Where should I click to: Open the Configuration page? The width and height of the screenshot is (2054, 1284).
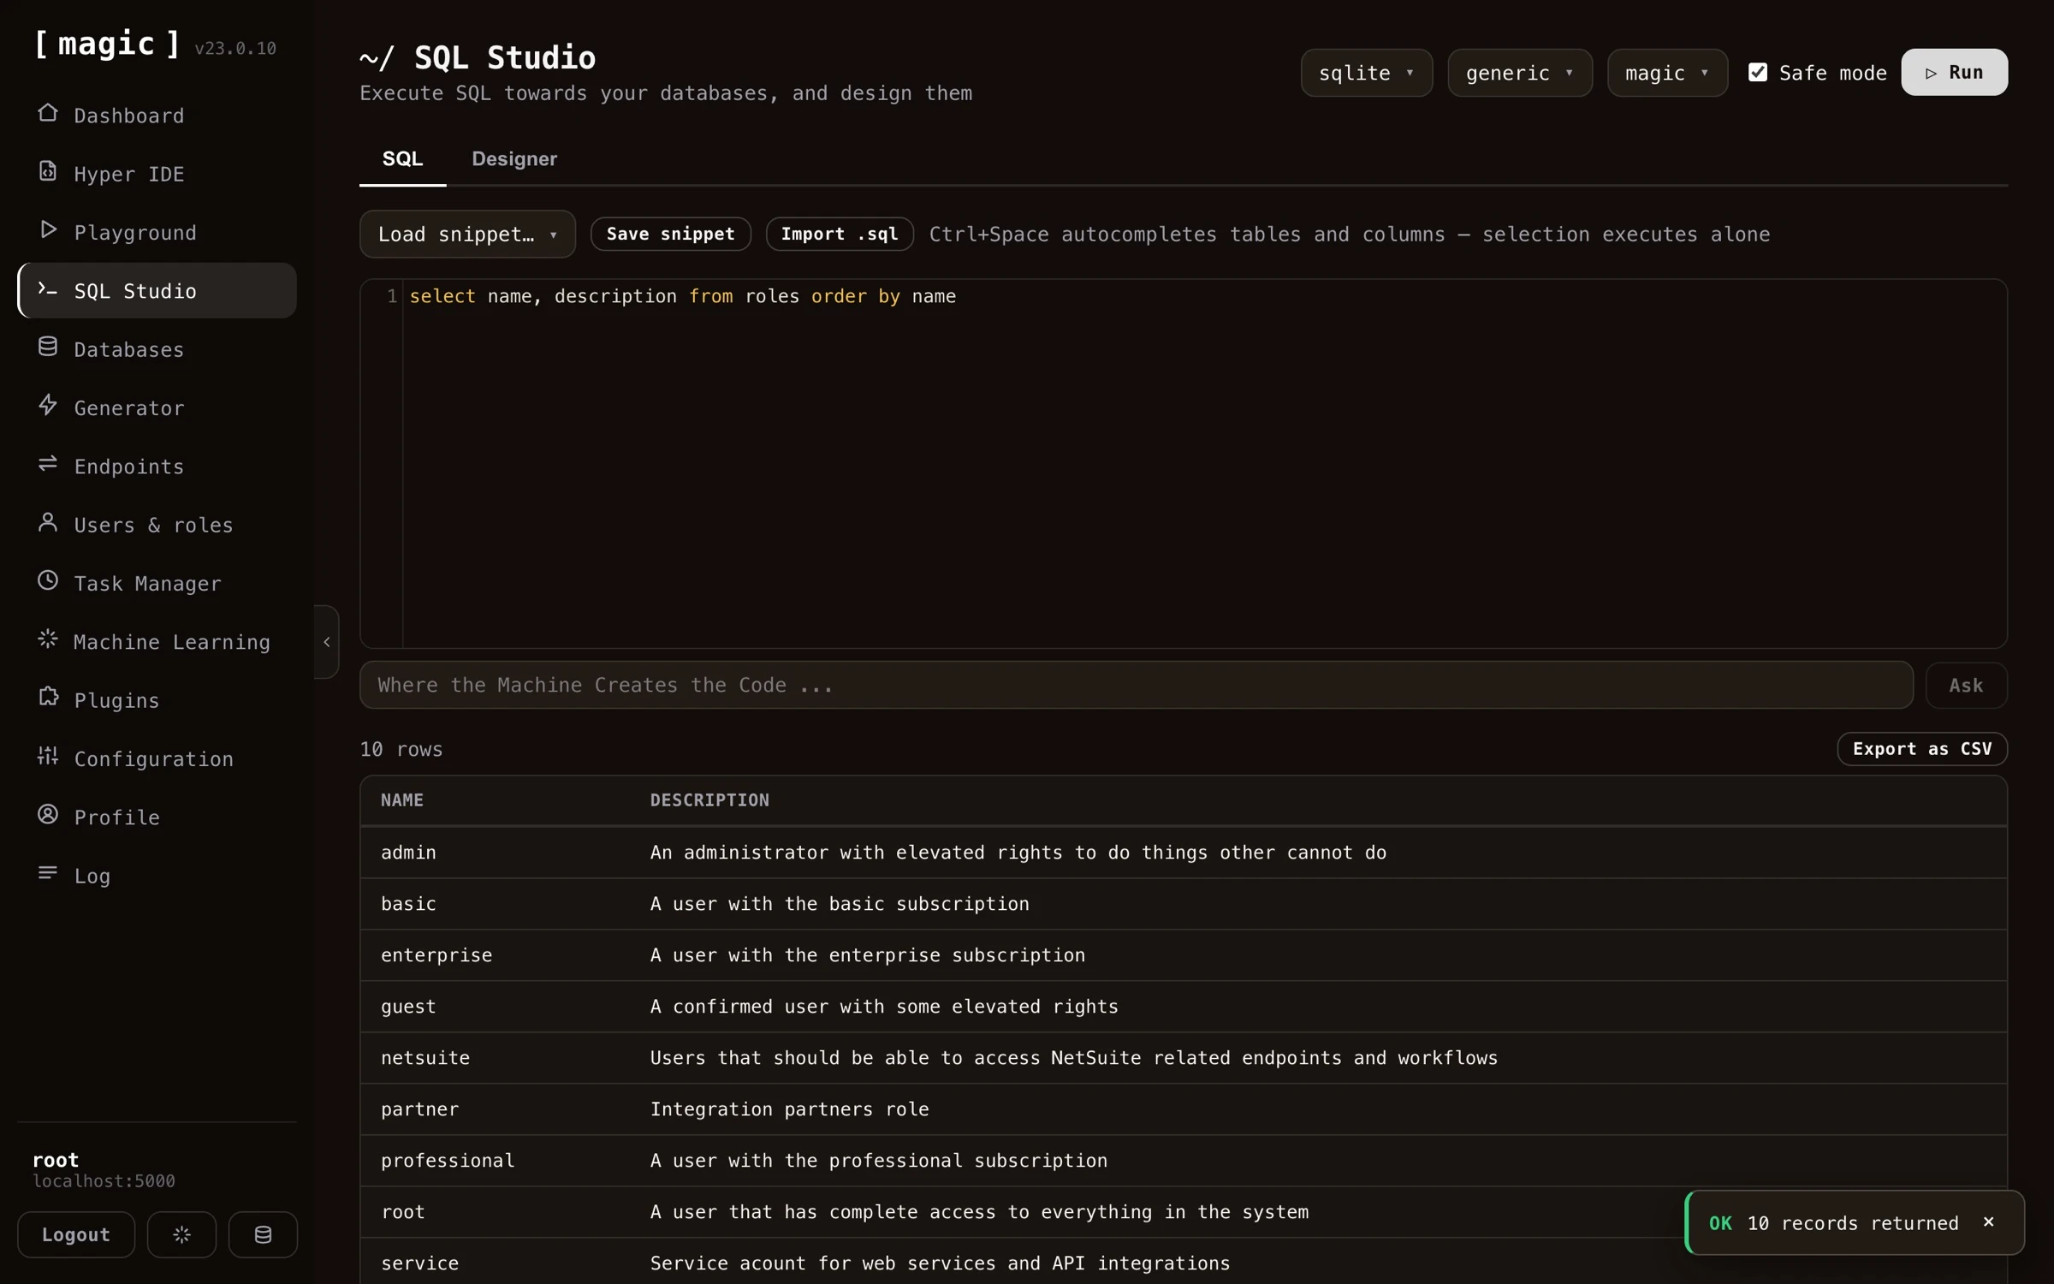click(x=157, y=758)
